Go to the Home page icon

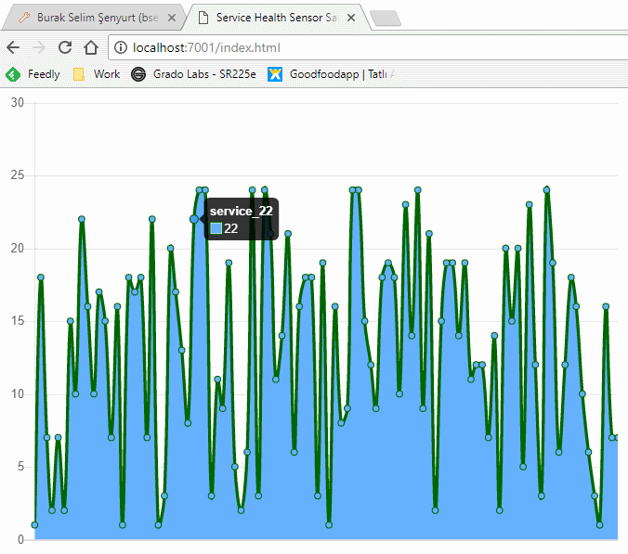91,47
